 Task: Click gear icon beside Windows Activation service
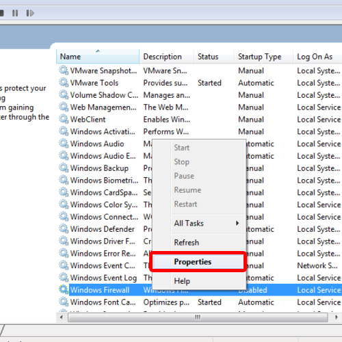pos(64,131)
